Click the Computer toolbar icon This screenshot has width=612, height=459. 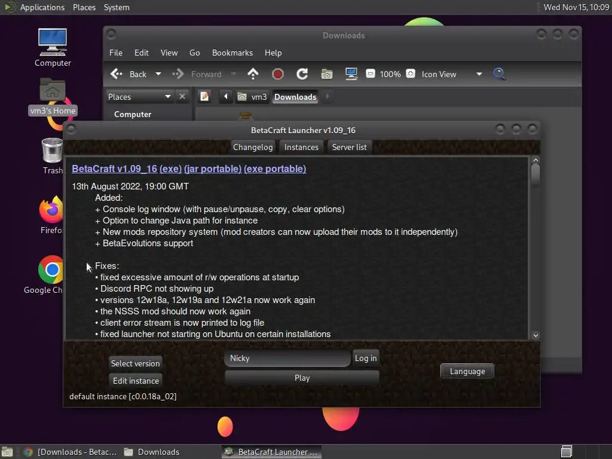pyautogui.click(x=351, y=74)
